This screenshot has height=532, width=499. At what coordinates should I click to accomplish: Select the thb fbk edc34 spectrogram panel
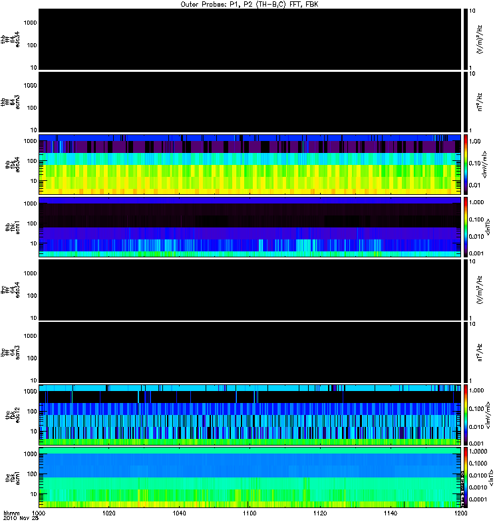(249, 164)
